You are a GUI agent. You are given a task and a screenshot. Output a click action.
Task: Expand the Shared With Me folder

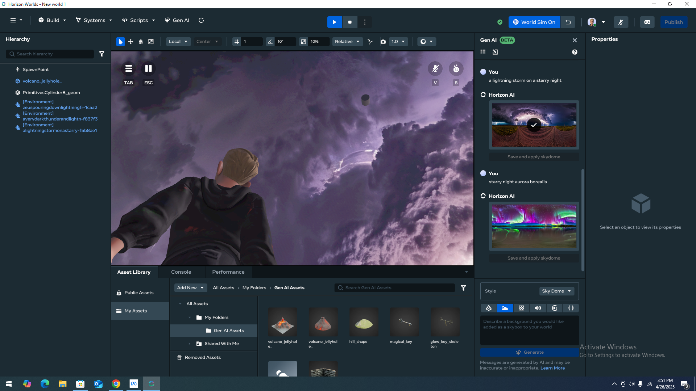coord(189,344)
